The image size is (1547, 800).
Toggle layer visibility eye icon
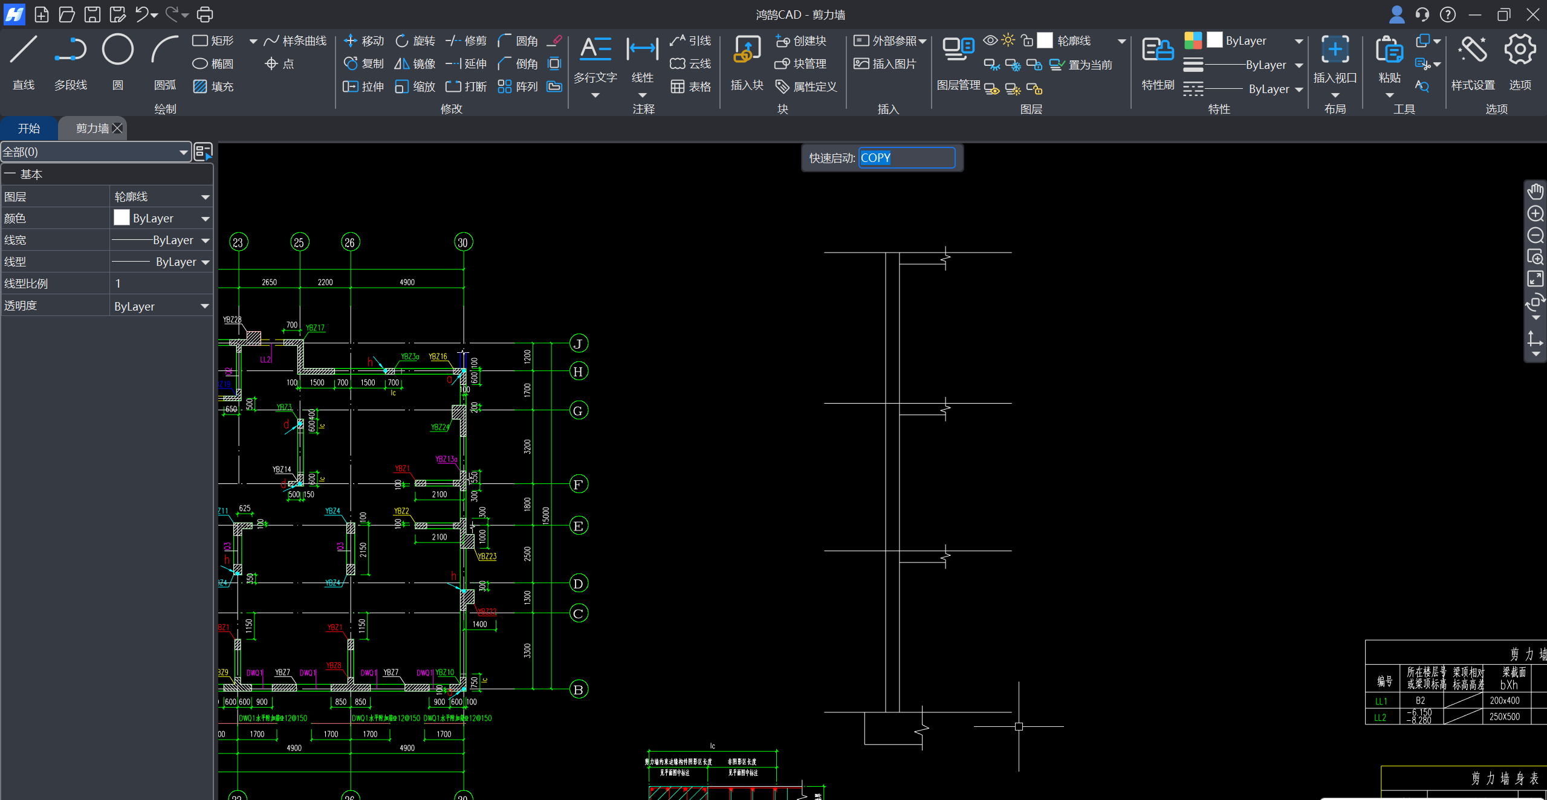point(990,40)
